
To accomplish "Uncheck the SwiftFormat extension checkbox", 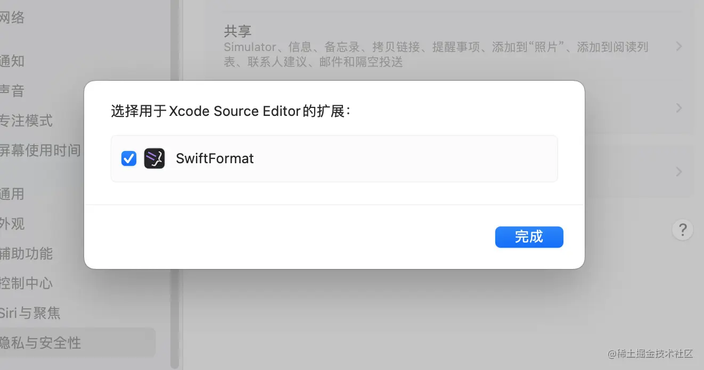I will click(129, 158).
